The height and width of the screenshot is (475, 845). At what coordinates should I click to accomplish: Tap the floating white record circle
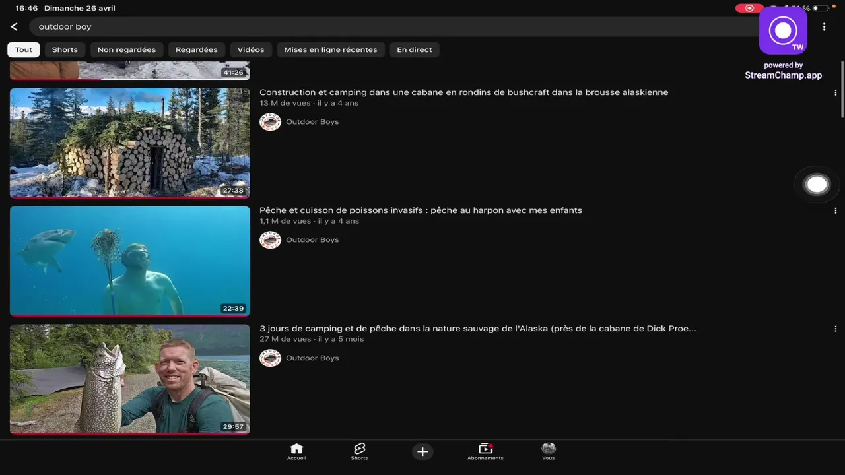[817, 185]
